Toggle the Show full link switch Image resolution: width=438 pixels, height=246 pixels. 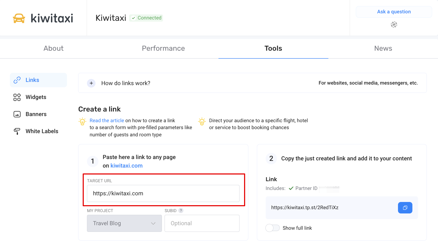[272, 228]
